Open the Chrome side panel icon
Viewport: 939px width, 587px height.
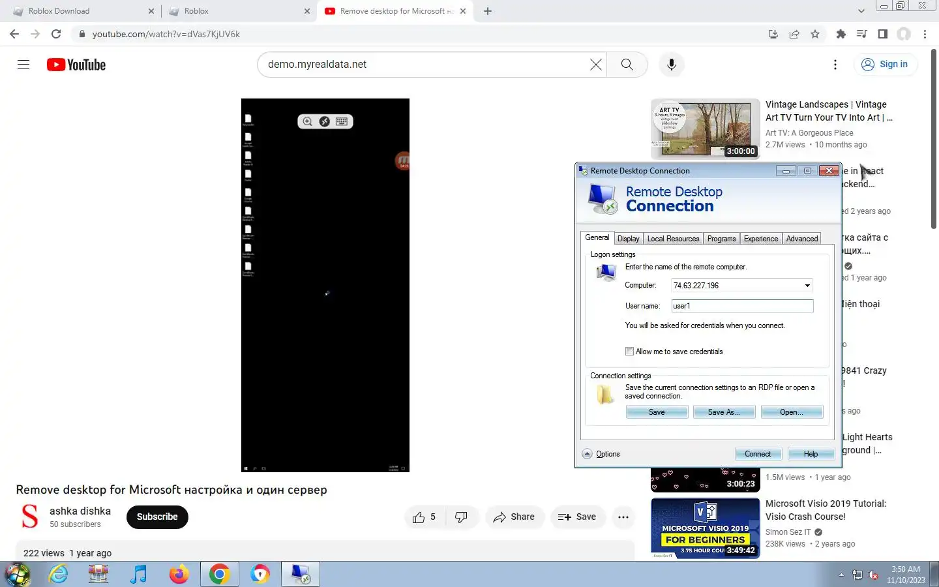pyautogui.click(x=883, y=34)
